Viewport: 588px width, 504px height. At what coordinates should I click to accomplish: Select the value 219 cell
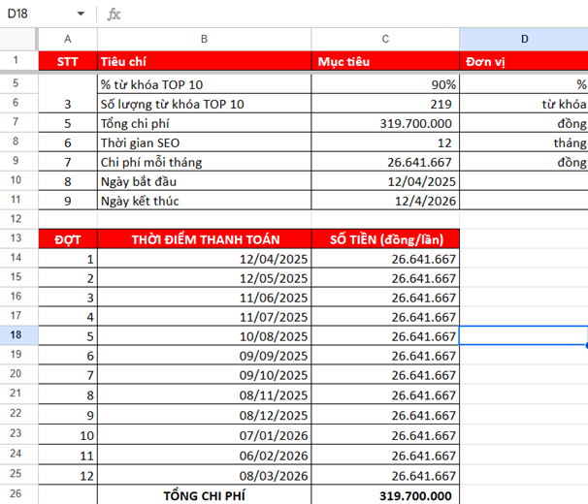[x=385, y=104]
